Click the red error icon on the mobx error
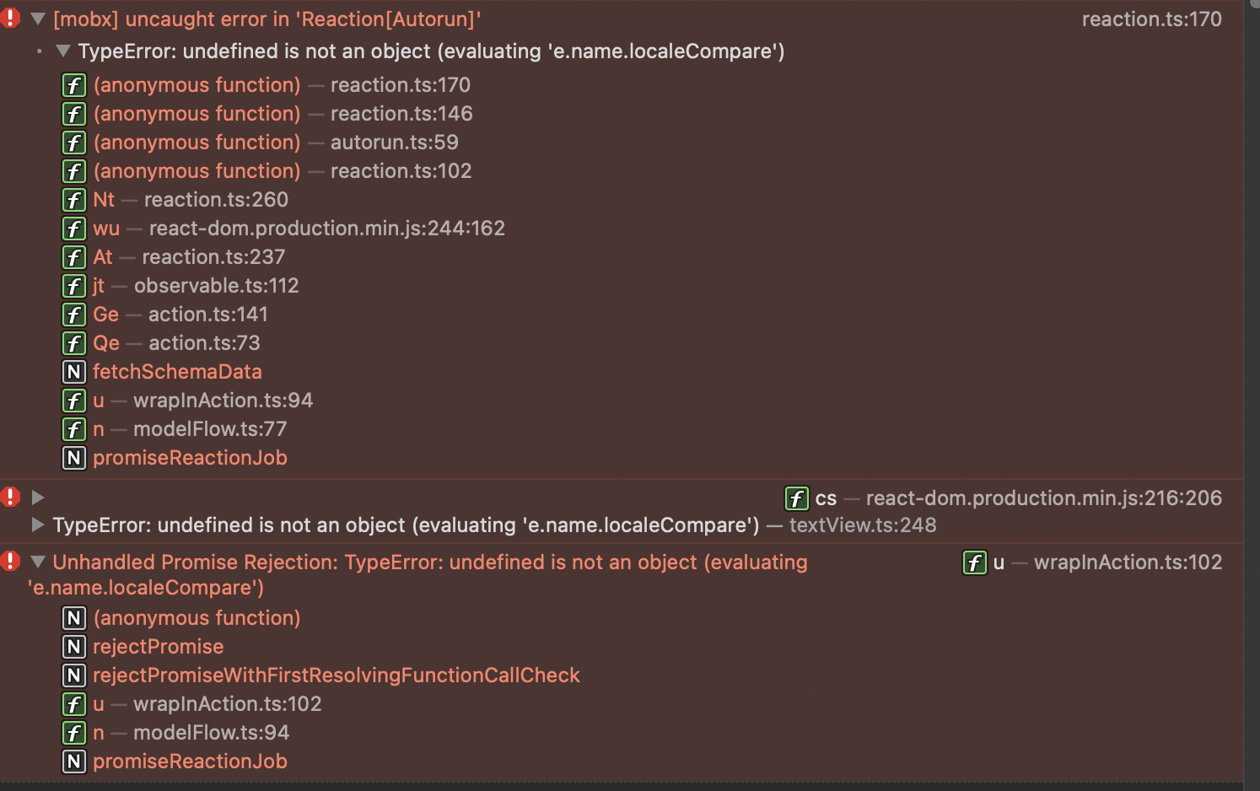 coord(11,17)
